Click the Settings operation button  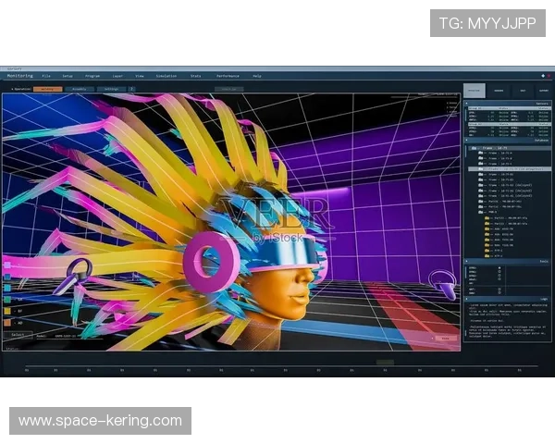[x=111, y=89]
